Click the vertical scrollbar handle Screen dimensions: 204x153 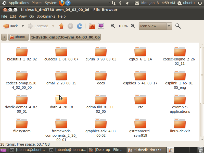(202, 75)
